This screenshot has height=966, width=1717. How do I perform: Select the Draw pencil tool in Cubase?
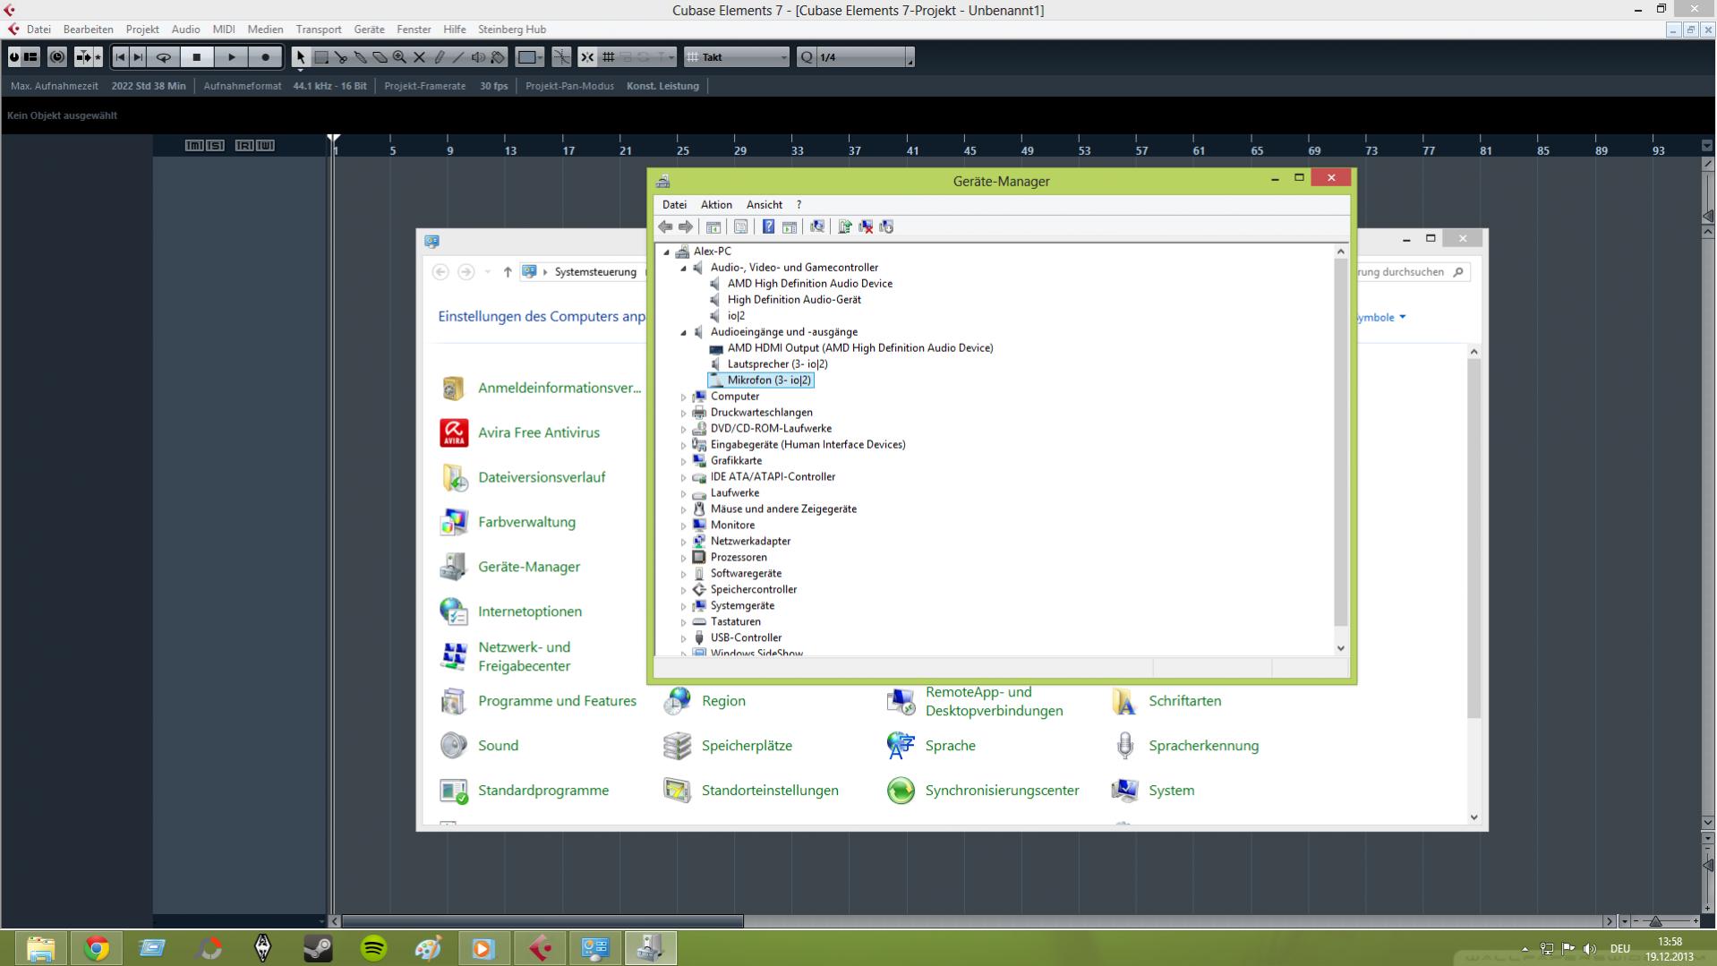point(439,57)
